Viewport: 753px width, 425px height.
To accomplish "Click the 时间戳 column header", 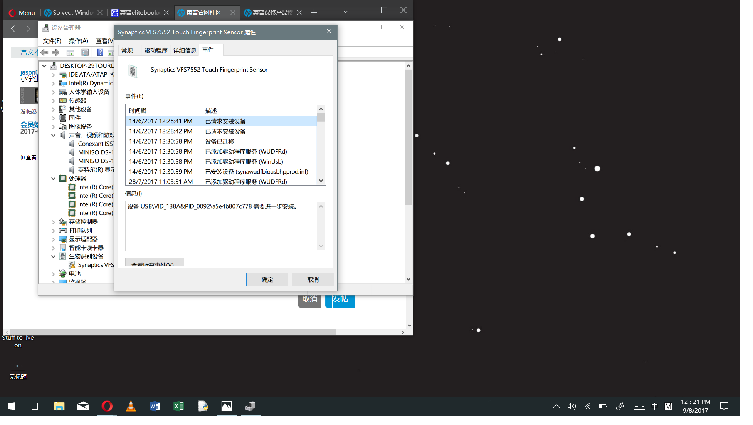I will click(x=164, y=110).
